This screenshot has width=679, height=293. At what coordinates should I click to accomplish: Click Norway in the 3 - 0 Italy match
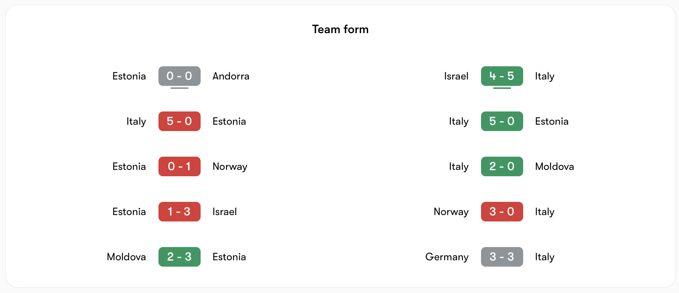[451, 212]
